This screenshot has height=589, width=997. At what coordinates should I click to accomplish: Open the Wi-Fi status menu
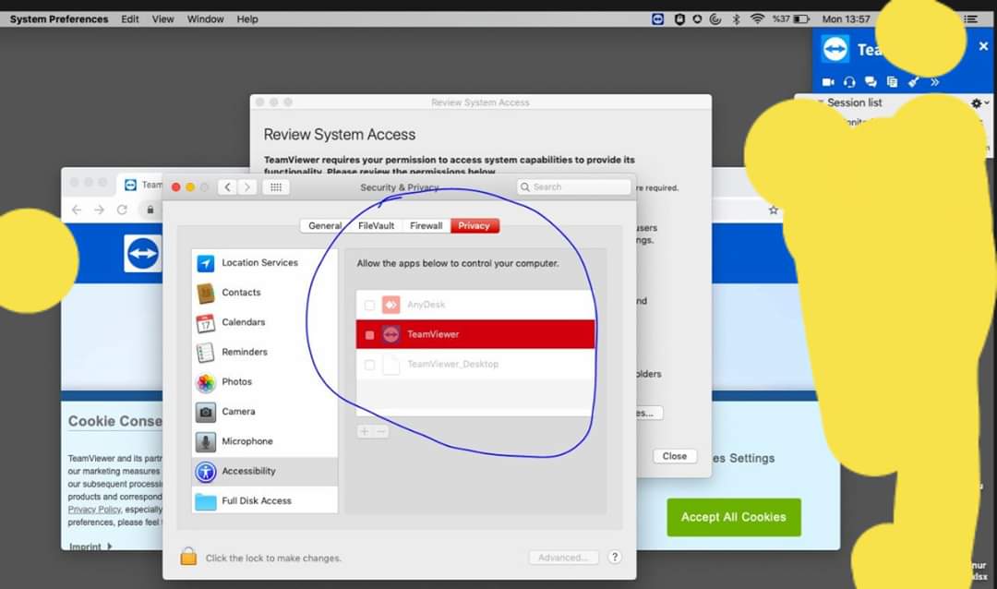(x=757, y=19)
